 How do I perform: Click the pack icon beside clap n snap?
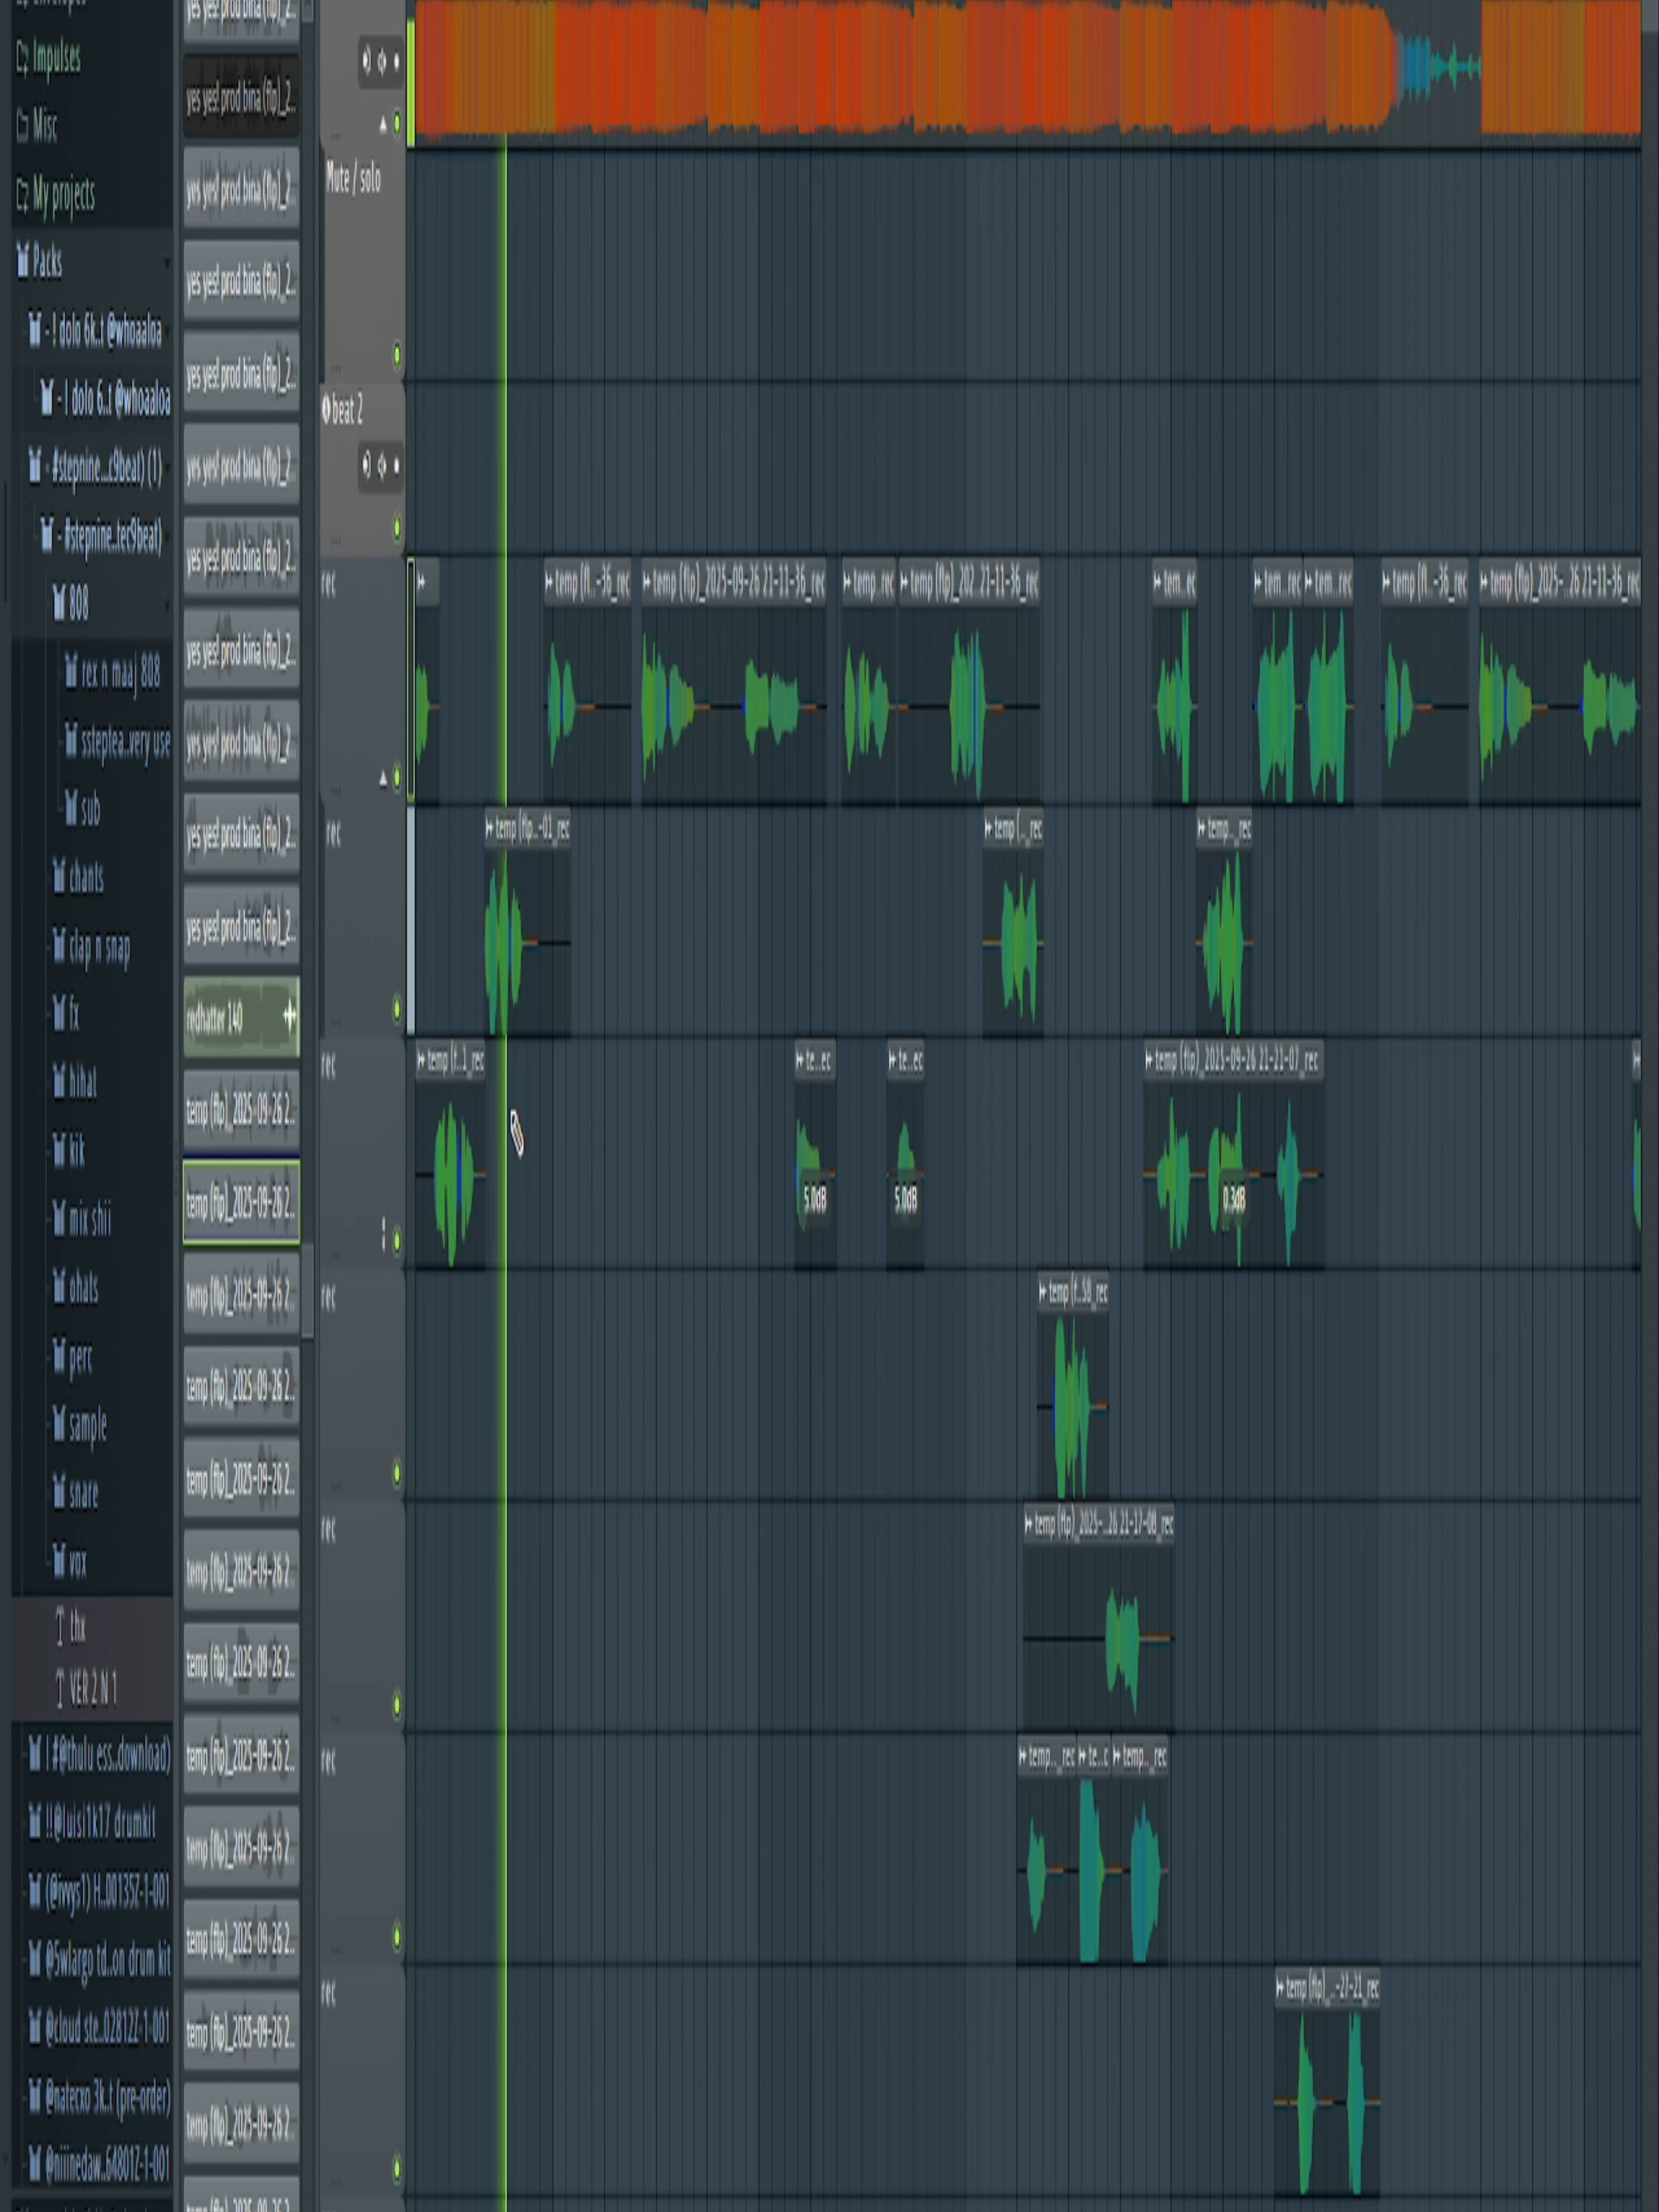coord(59,945)
